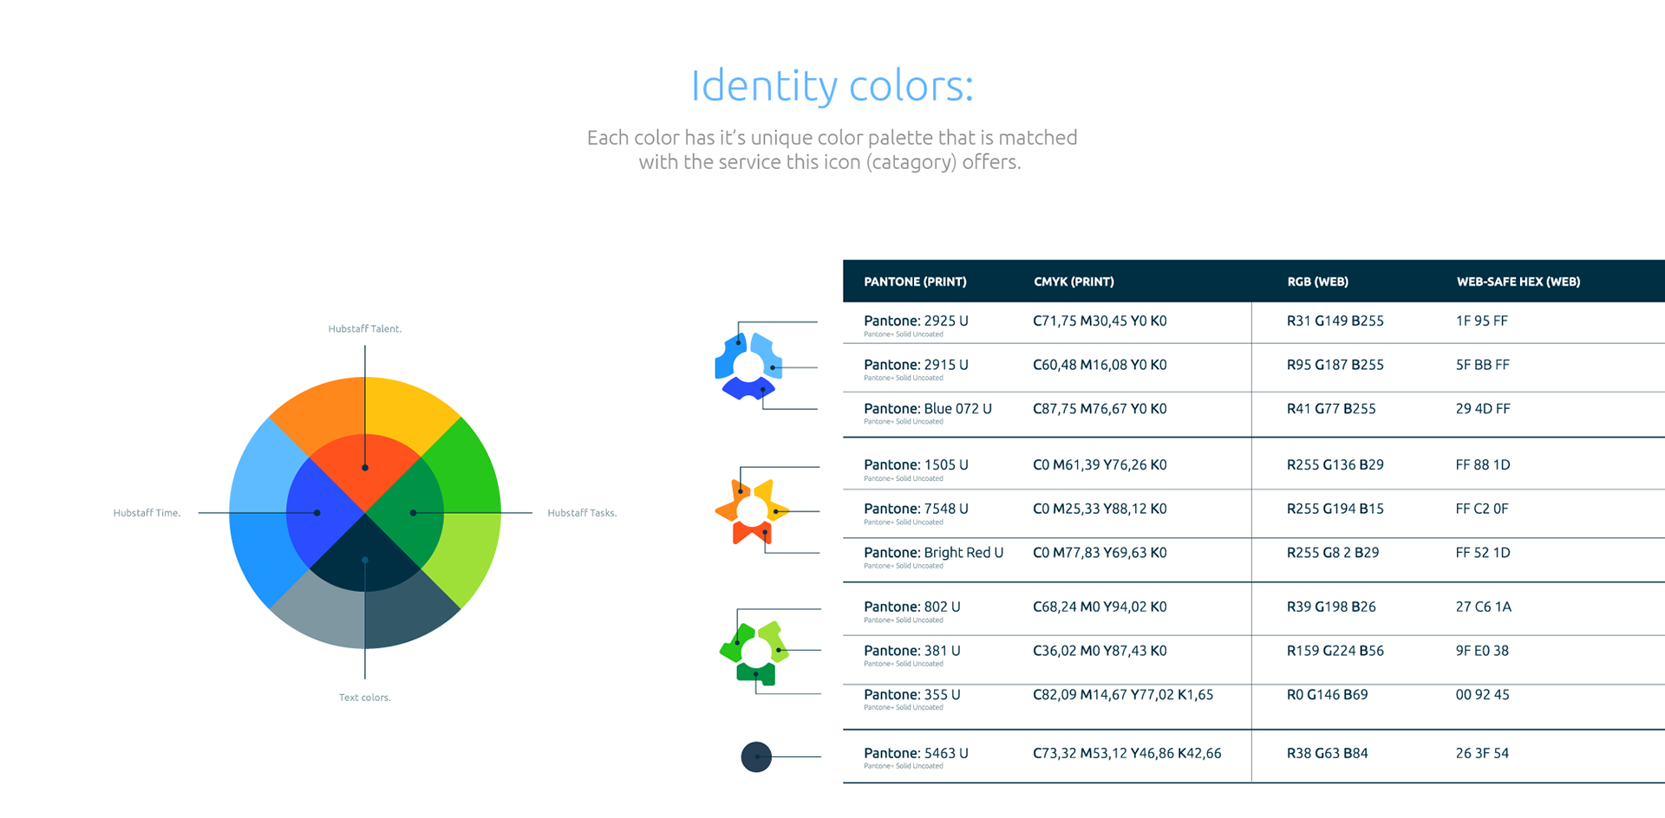This screenshot has height=818, width=1665.
Task: Click CMYK value C36,02 M0 Y87,43 K0
Action: (1100, 651)
